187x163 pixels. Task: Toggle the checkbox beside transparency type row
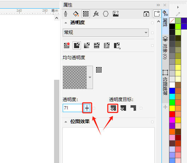pyautogui.click(x=152, y=45)
